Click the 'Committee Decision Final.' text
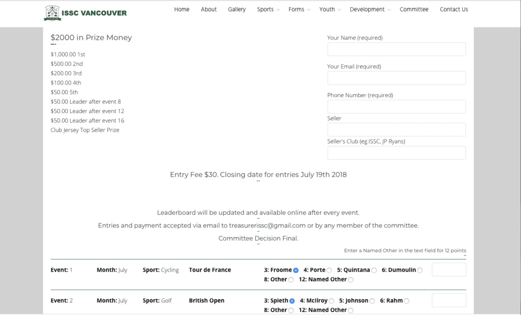 (x=258, y=238)
